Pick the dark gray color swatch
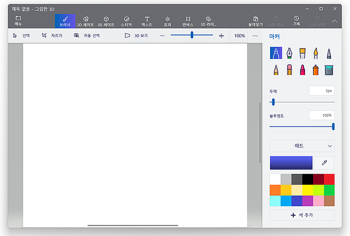This screenshot has height=236, width=350. click(x=297, y=179)
